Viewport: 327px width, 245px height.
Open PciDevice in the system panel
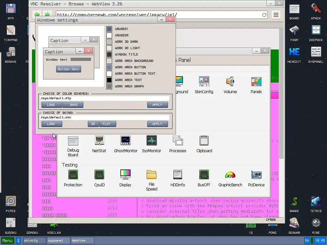[256, 178]
